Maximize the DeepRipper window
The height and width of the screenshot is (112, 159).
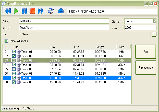pyautogui.click(x=151, y=4)
